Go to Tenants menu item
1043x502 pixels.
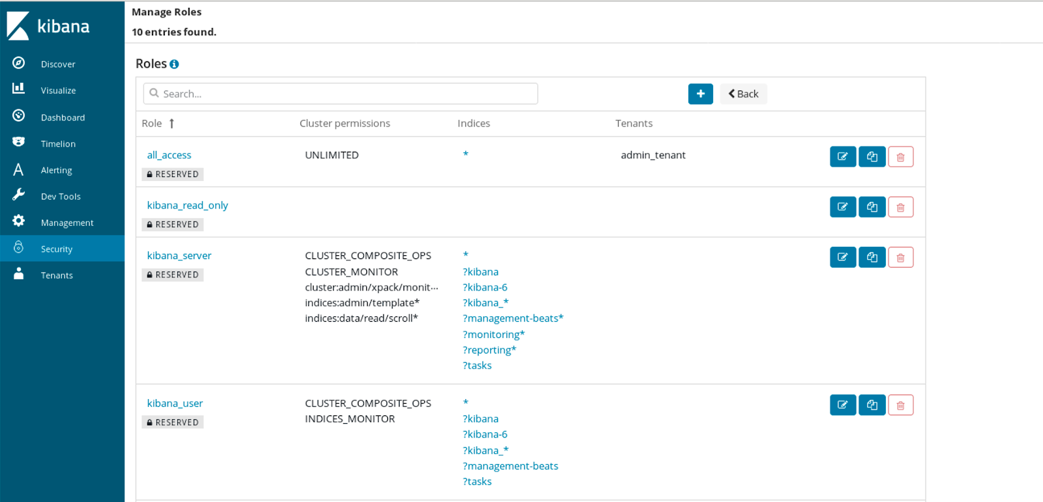coord(57,275)
